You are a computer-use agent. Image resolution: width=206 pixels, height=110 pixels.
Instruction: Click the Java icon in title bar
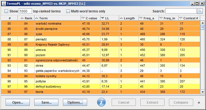4,4
